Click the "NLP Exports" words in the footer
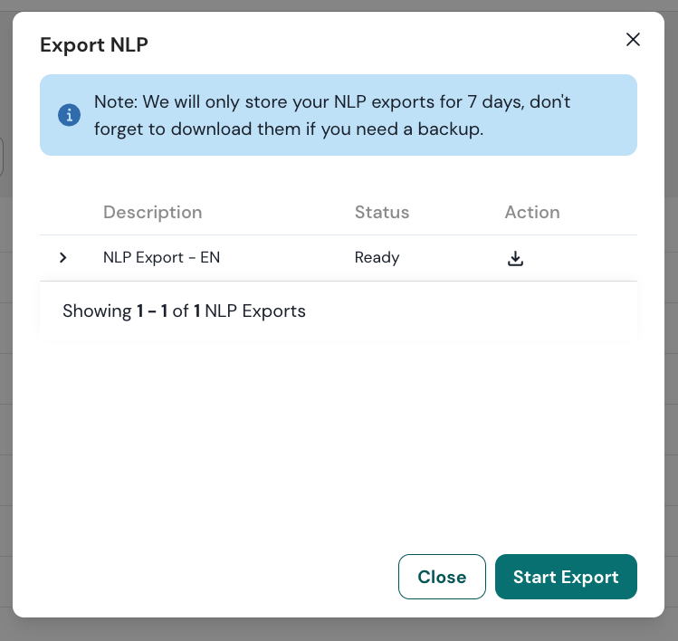Image resolution: width=678 pixels, height=641 pixels. tap(255, 311)
